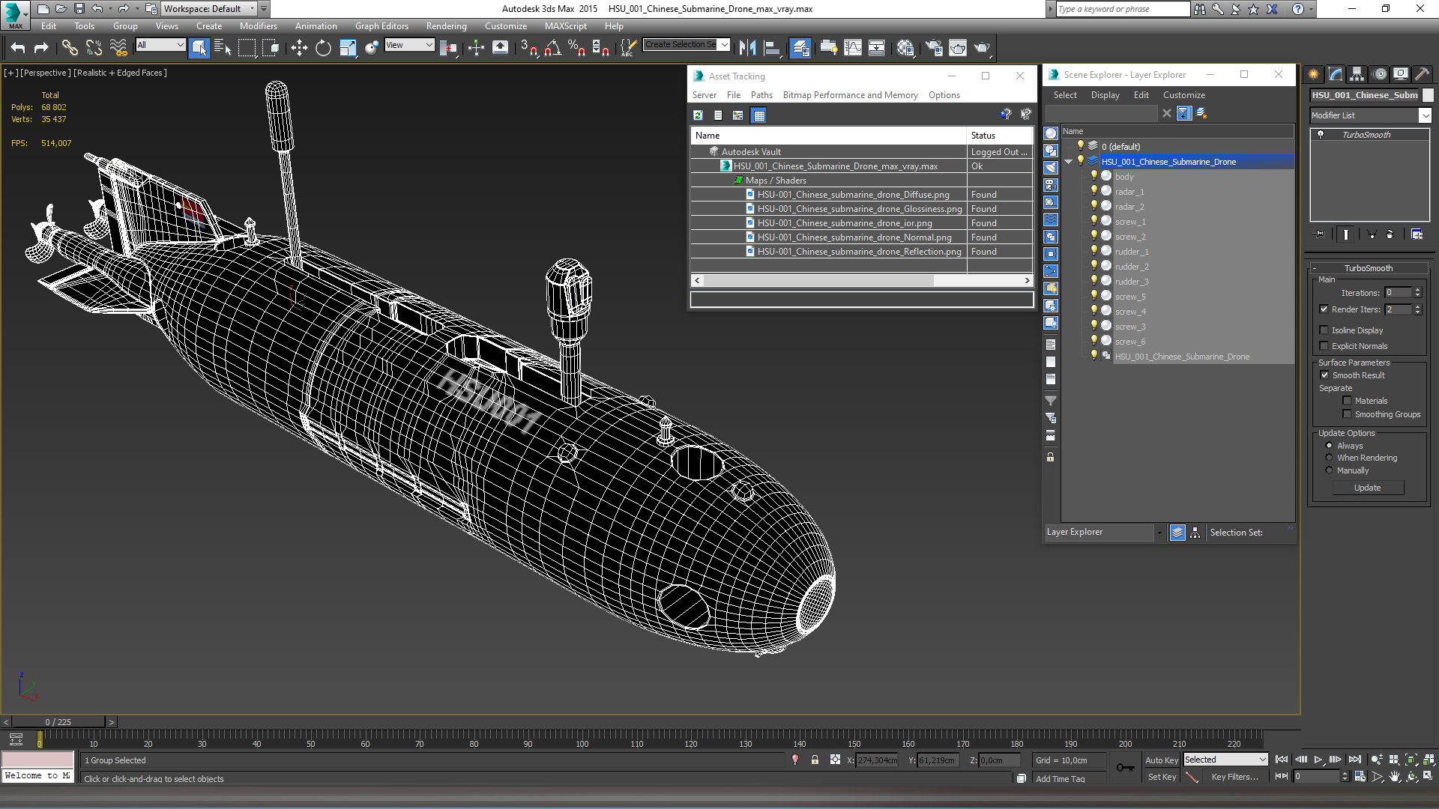Choose the Rectangular Selection Region tool
The height and width of the screenshot is (809, 1439).
(x=247, y=48)
